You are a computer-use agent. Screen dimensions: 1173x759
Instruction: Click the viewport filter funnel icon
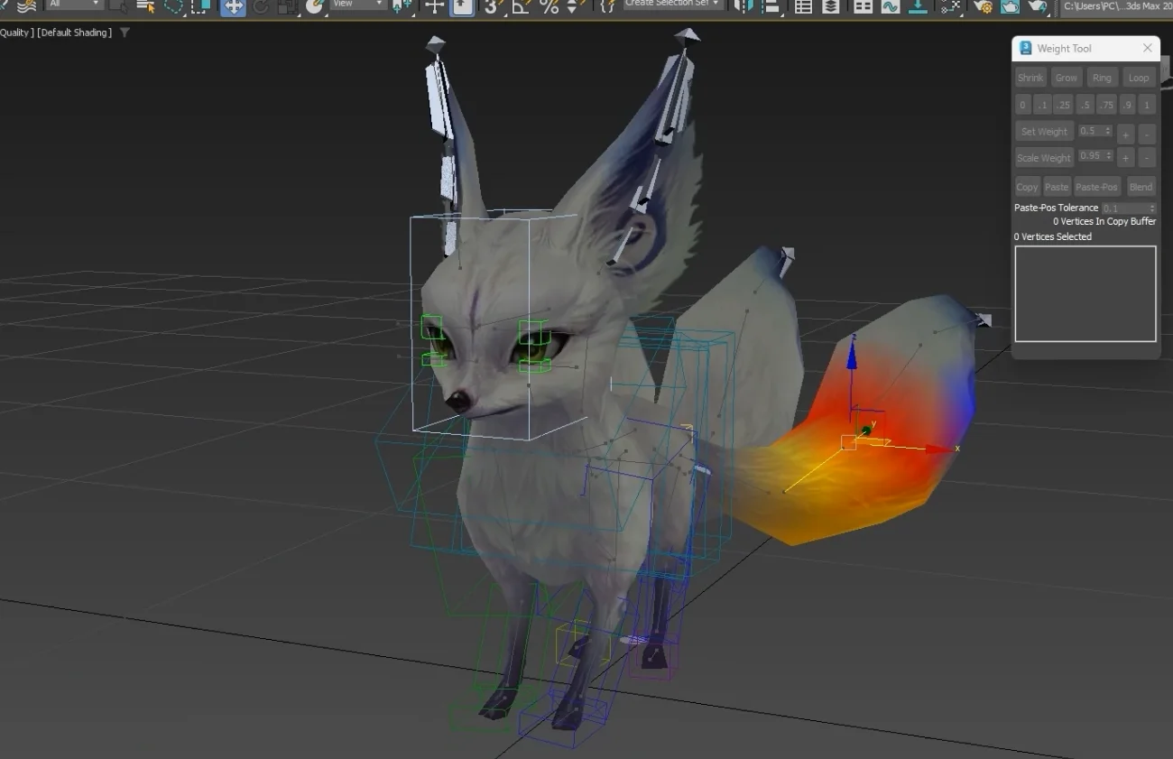125,32
